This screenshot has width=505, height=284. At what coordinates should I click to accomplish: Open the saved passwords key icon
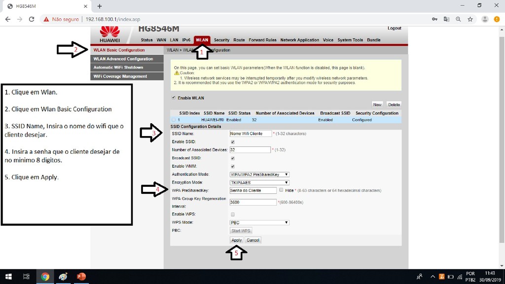(434, 19)
